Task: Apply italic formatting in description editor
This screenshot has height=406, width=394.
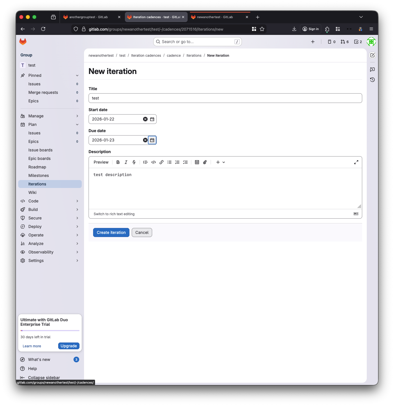Action: (x=126, y=162)
